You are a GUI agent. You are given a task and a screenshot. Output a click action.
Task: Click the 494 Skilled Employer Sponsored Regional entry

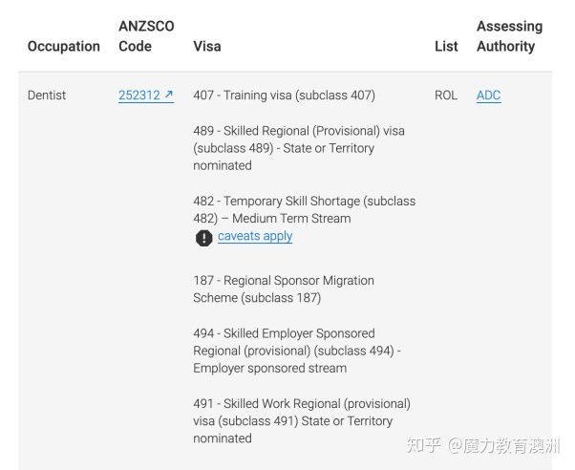[297, 351]
